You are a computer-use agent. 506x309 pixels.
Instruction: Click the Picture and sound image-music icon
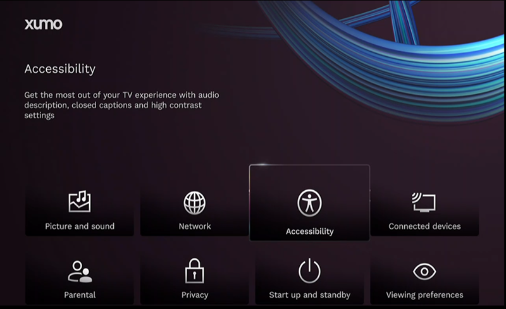pyautogui.click(x=80, y=202)
